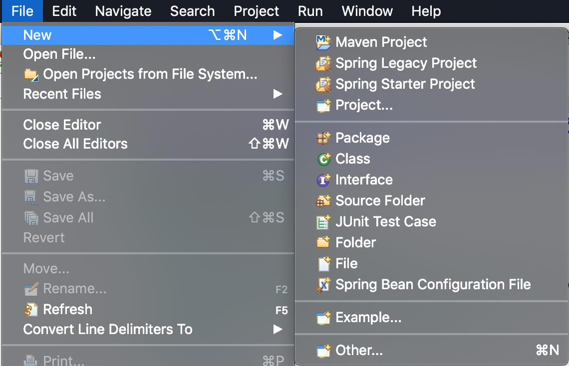Choose Open File... from File menu

[148, 54]
